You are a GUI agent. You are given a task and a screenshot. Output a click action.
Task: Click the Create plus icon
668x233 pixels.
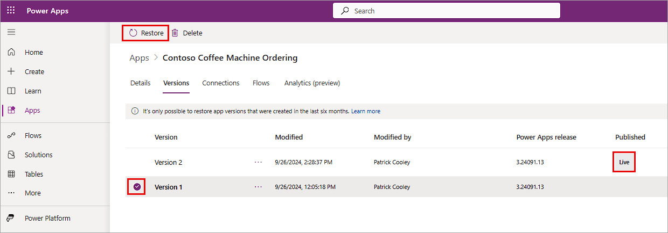click(11, 71)
